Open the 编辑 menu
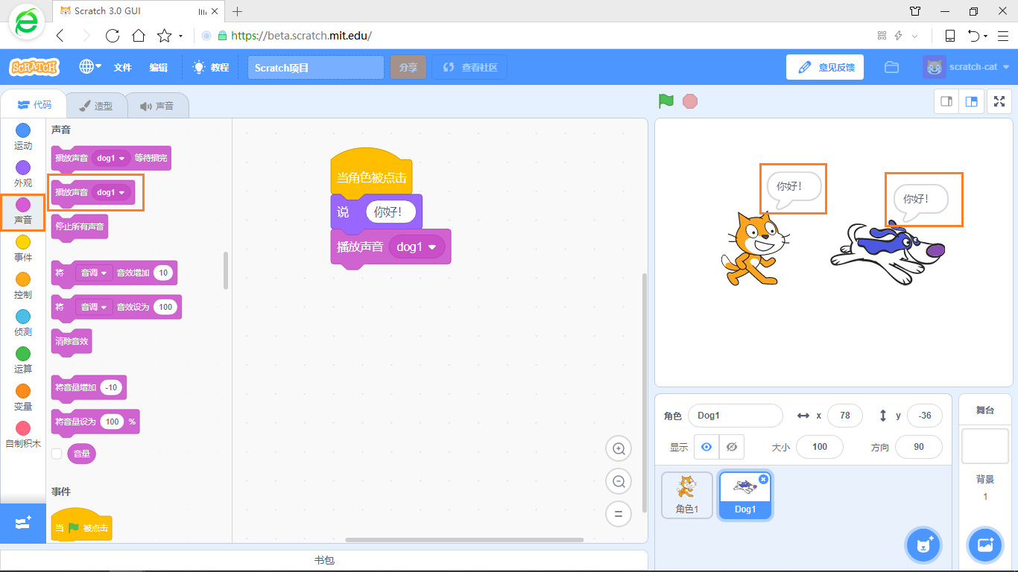 click(158, 67)
